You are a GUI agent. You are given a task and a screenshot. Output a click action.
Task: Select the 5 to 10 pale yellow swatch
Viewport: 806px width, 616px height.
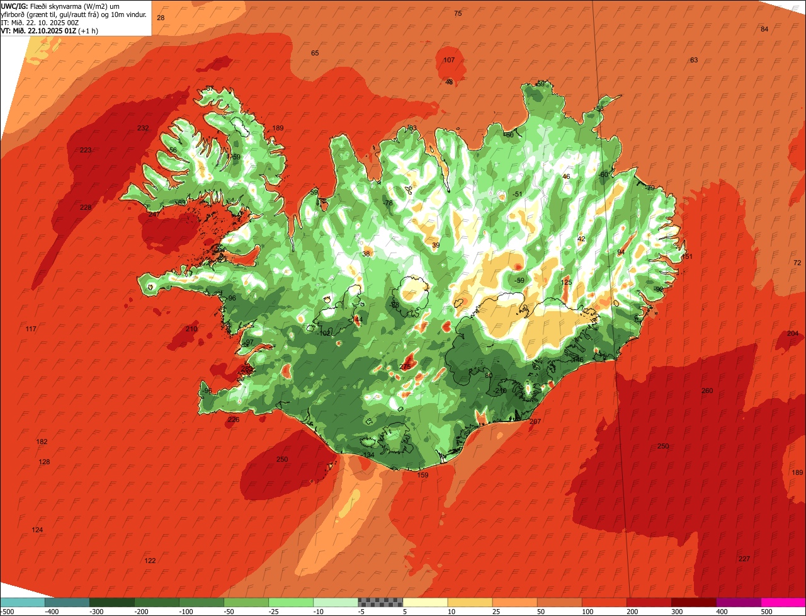(x=425, y=602)
